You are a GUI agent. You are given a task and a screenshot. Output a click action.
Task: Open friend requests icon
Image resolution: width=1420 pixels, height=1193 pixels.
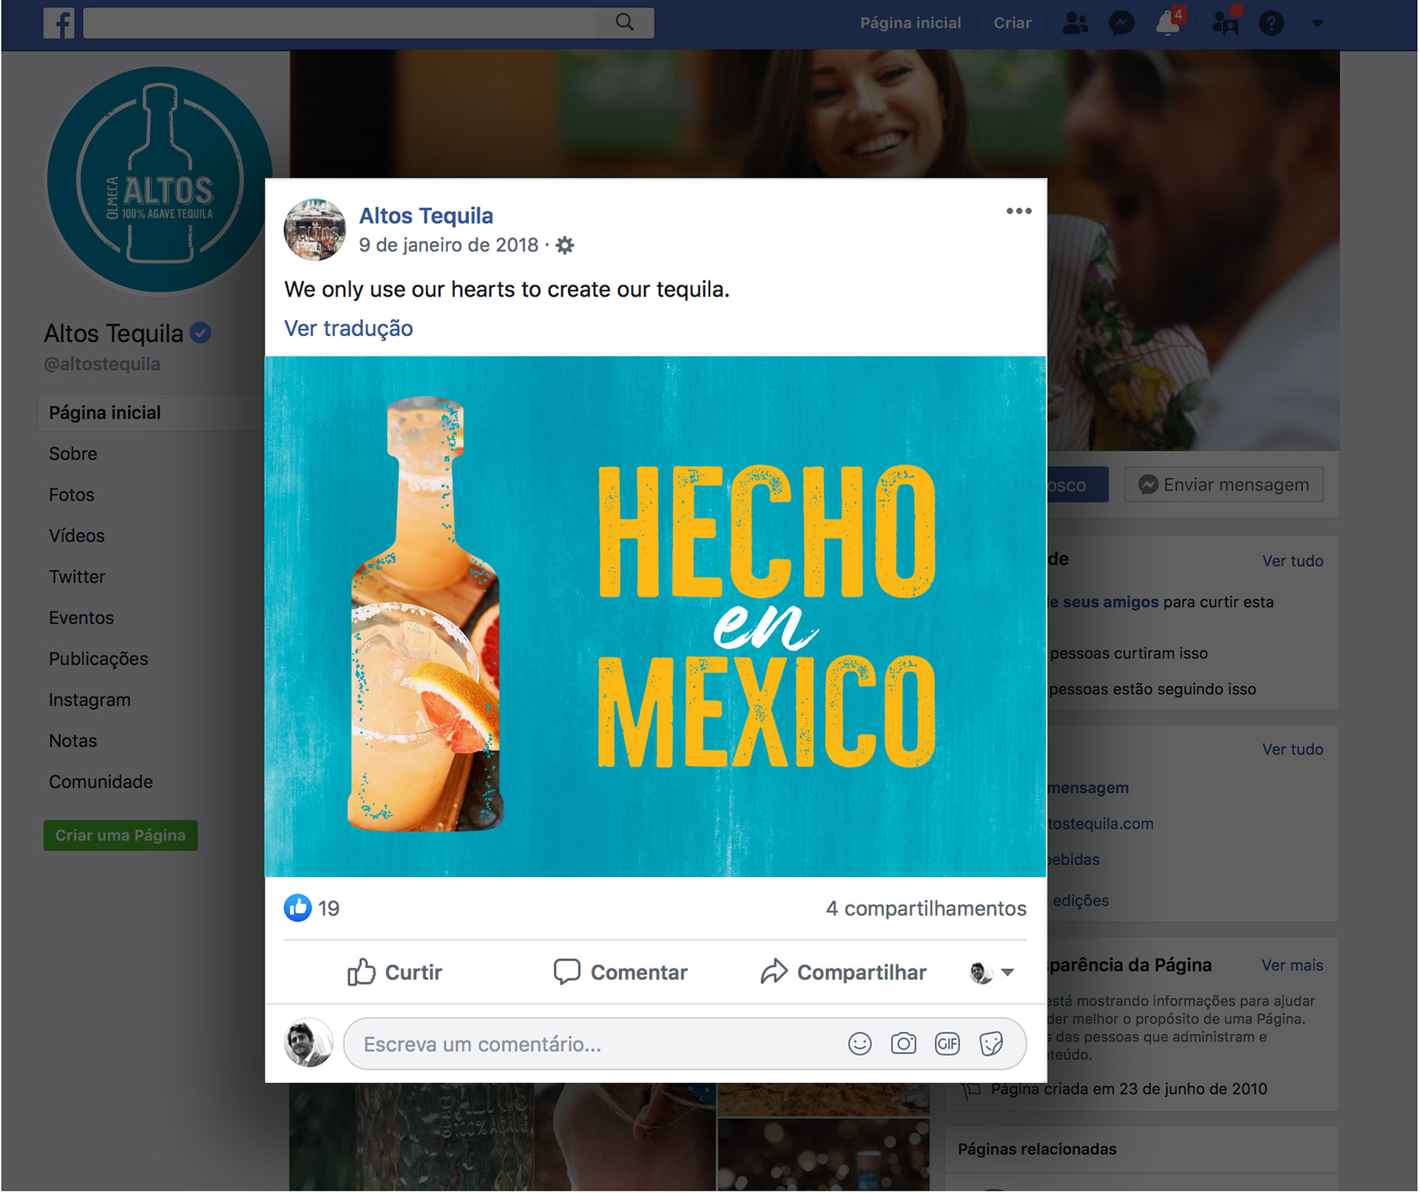coord(1075,24)
